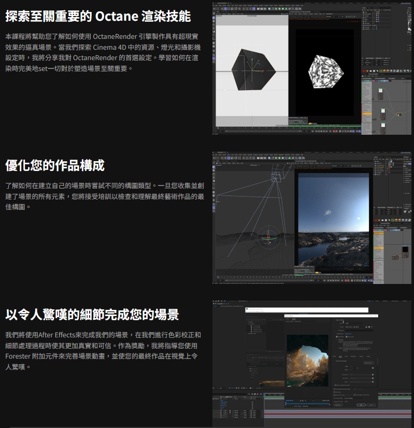
Task: Open the coastal landscape composition screenshot
Action: pos(311,218)
